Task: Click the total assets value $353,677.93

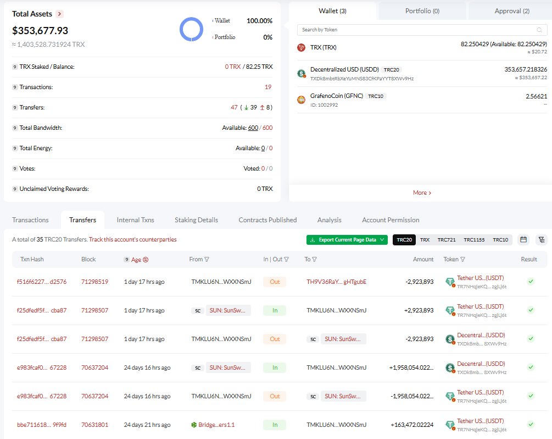Action: click(40, 31)
